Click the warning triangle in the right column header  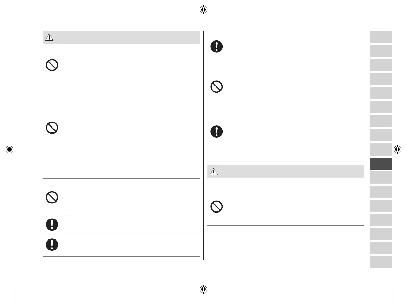tap(214, 172)
